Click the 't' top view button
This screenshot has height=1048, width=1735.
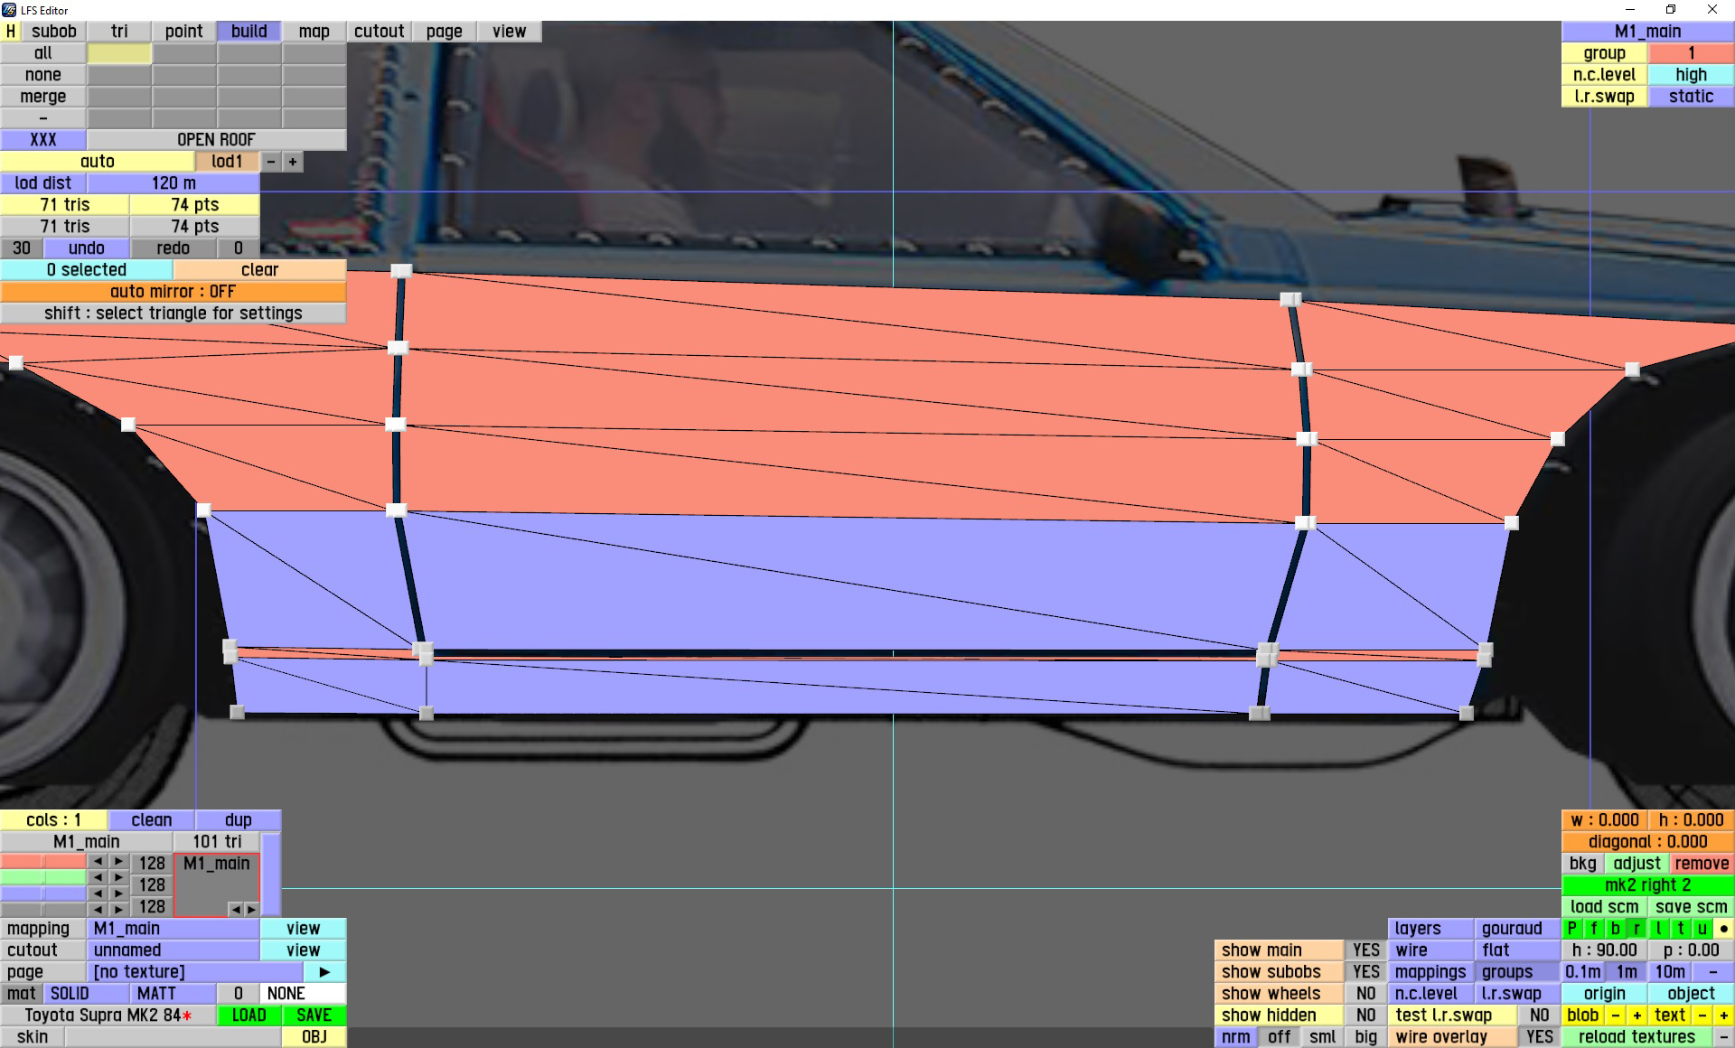click(1680, 928)
